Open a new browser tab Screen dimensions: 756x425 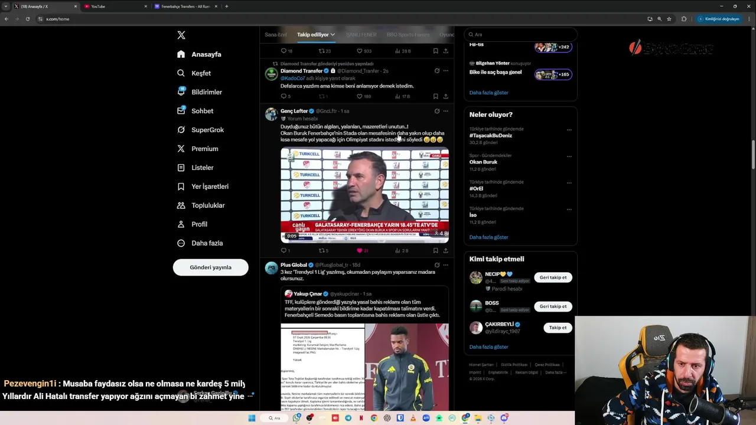click(x=227, y=6)
